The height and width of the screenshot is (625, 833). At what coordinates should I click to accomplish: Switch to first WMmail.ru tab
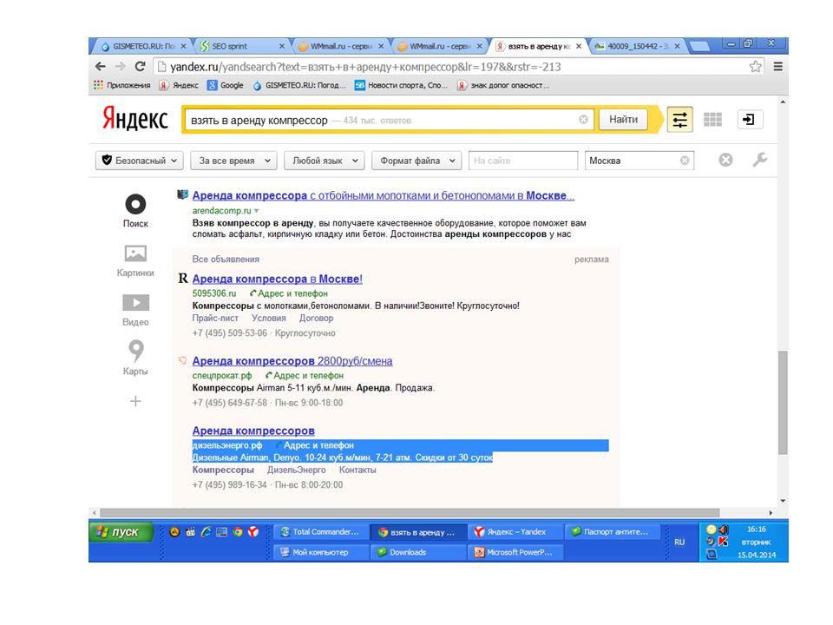[x=341, y=46]
